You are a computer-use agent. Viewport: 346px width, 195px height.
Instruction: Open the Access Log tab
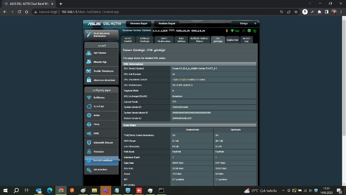click(x=246, y=40)
